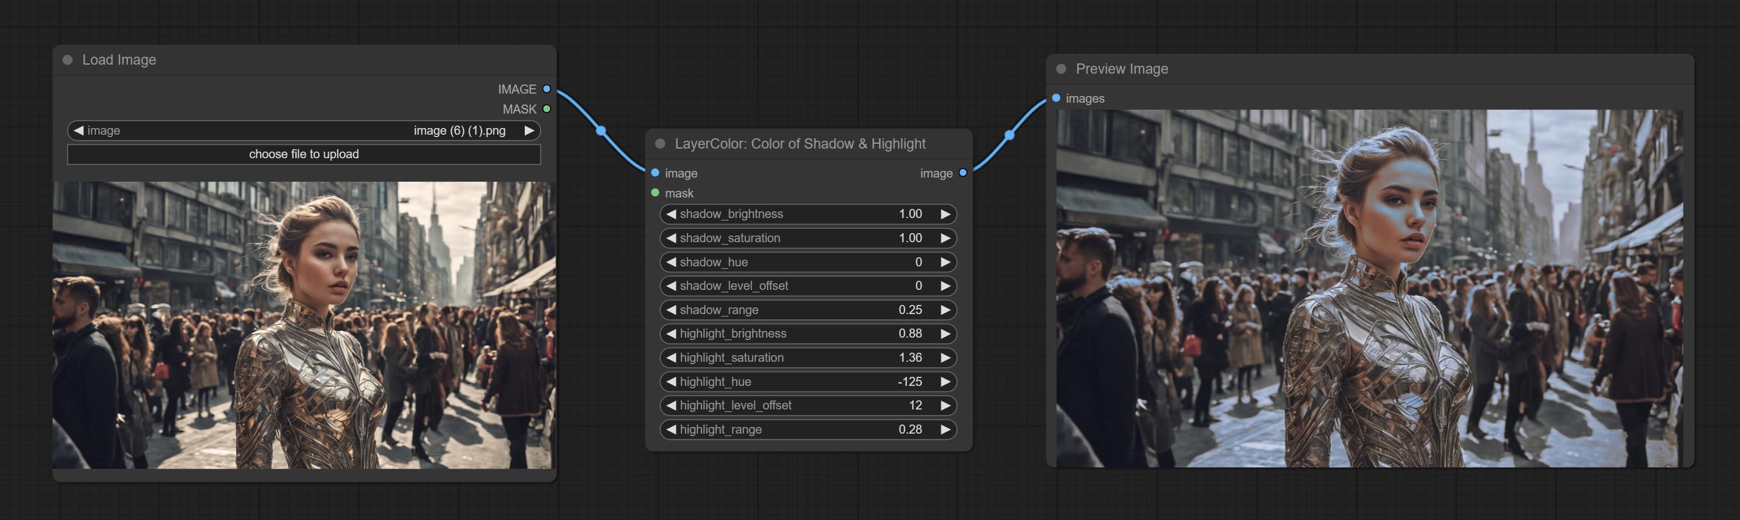This screenshot has width=1740, height=520.
Task: Collapse the Load Image node using its dot
Action: (x=68, y=60)
